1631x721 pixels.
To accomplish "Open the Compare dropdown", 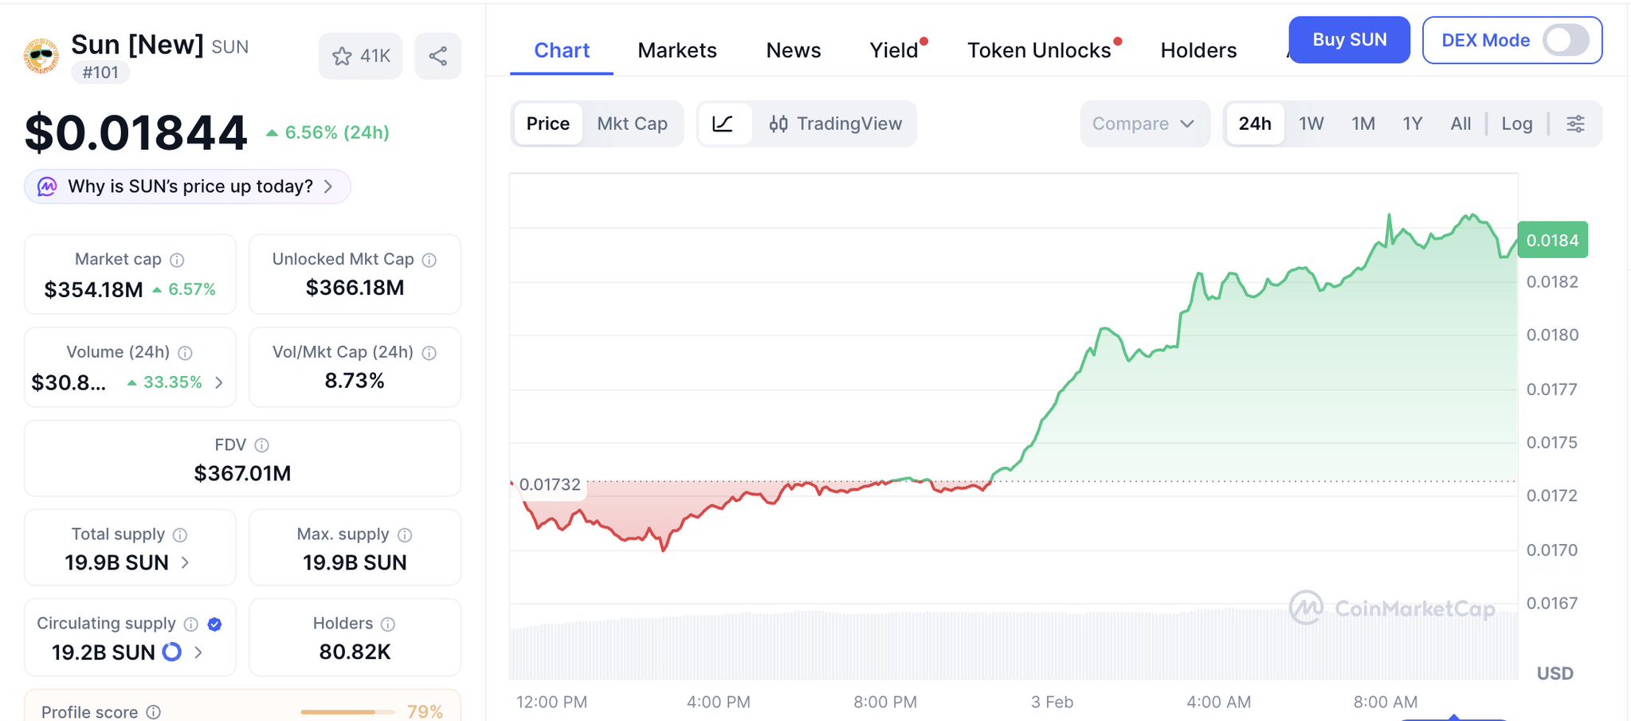I will 1143,123.
